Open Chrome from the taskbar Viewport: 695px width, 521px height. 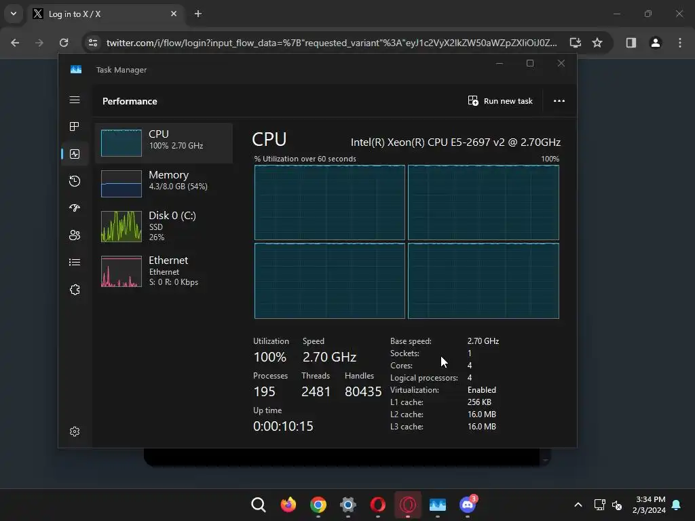pyautogui.click(x=318, y=505)
